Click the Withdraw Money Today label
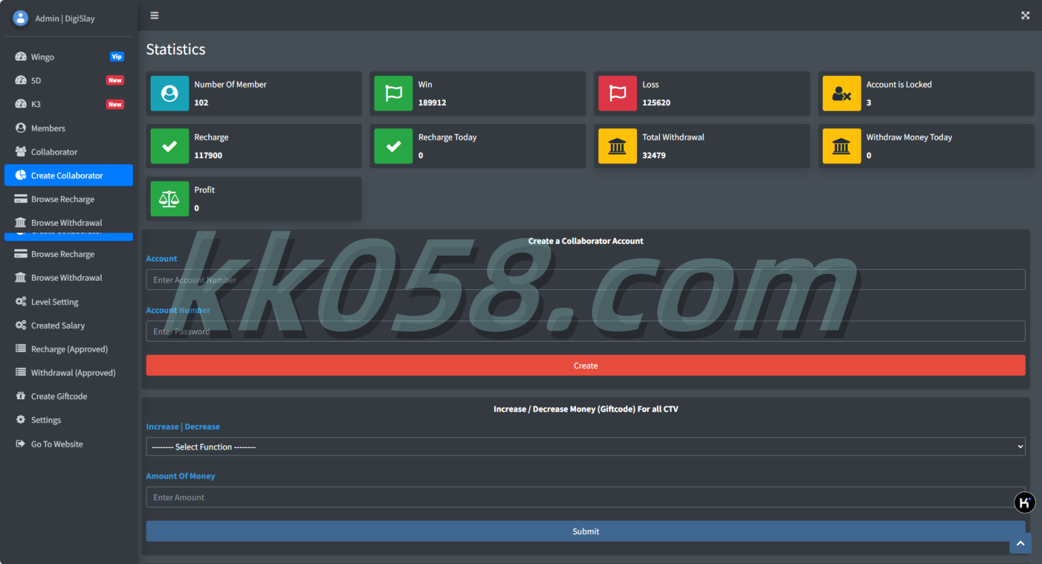 pos(909,138)
